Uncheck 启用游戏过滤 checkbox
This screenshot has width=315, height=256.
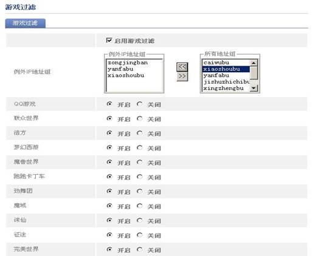coord(109,40)
